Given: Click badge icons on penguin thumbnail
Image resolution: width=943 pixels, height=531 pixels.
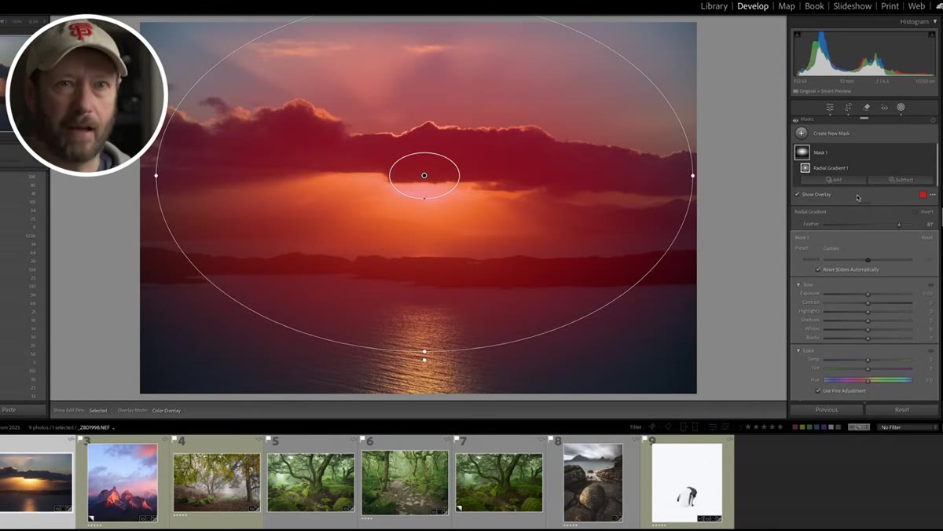Looking at the screenshot, I should (710, 518).
